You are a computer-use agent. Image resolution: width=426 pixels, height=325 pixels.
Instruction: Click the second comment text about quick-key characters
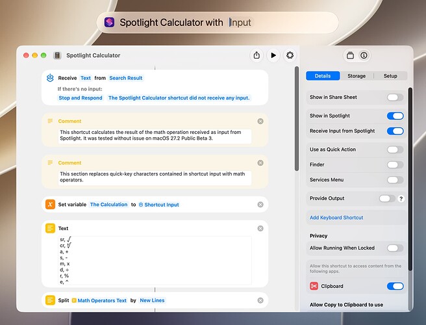(155, 177)
